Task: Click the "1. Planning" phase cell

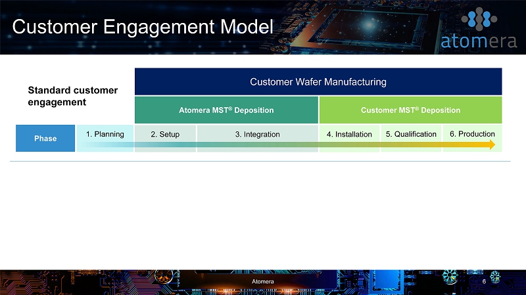Action: [x=105, y=138]
